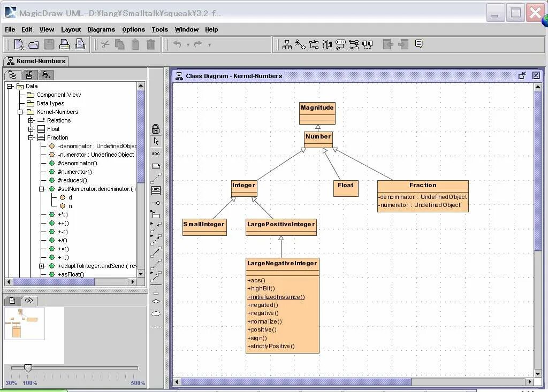Click the zoom slider handle
Image resolution: width=548 pixels, height=392 pixels.
(28, 367)
